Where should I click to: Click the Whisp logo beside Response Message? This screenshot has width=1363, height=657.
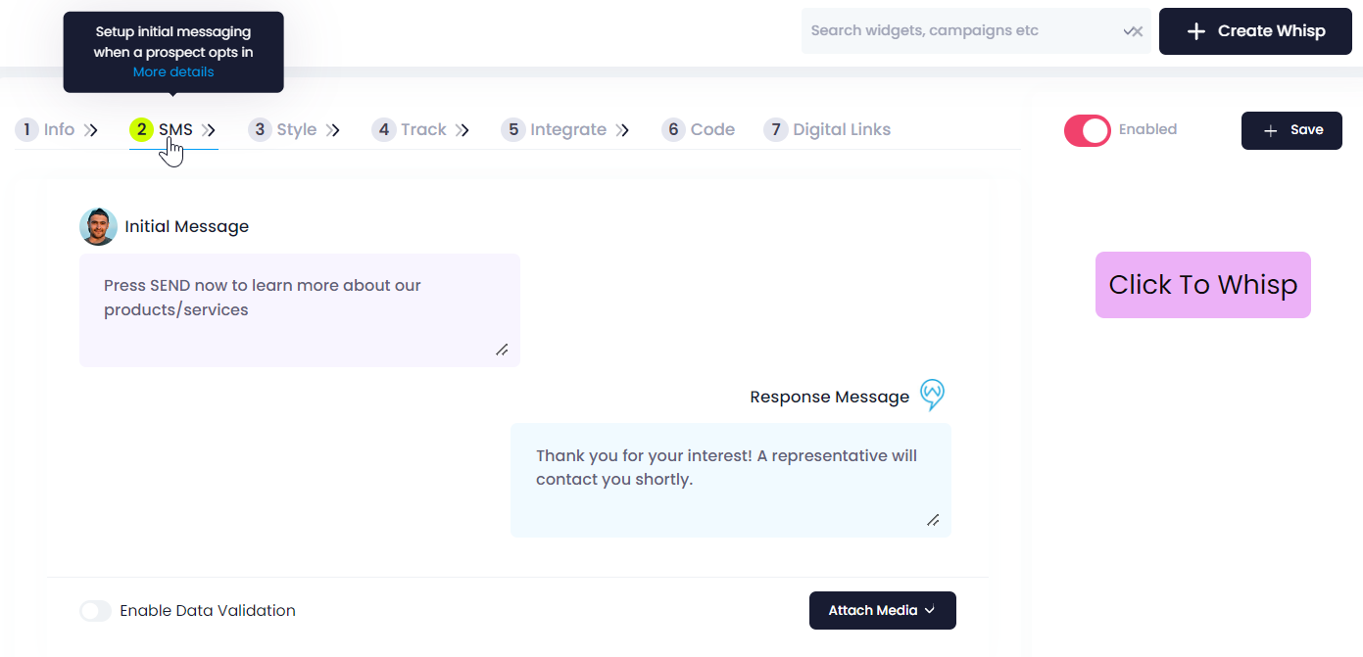pyautogui.click(x=933, y=395)
